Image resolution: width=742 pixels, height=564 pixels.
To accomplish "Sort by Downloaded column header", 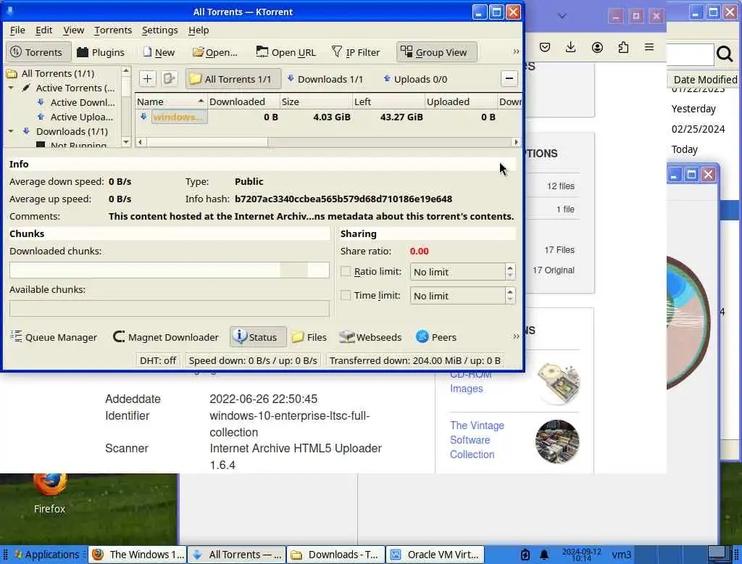I will [x=243, y=101].
